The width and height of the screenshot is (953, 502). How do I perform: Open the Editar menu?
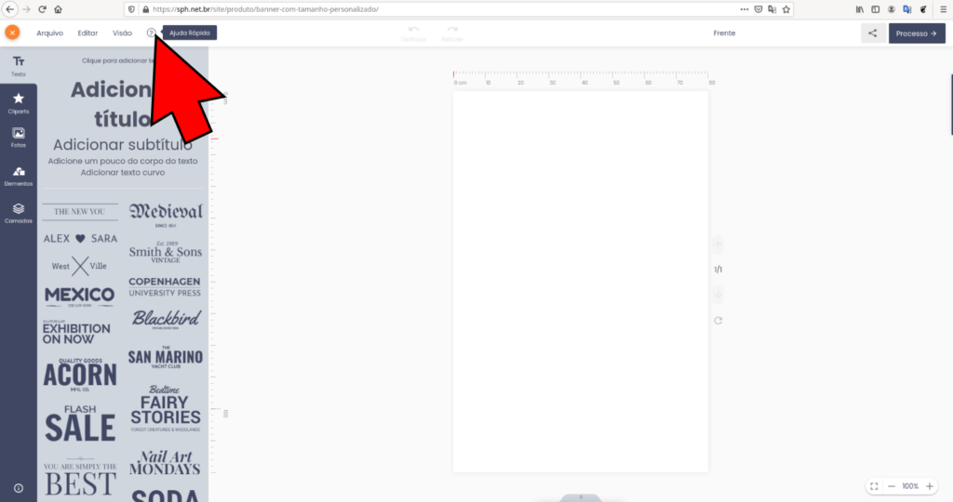point(87,33)
